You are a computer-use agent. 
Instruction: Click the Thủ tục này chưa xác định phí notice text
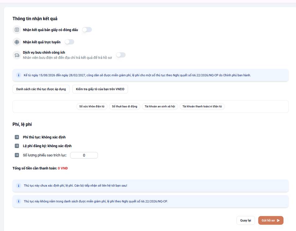click(75, 186)
